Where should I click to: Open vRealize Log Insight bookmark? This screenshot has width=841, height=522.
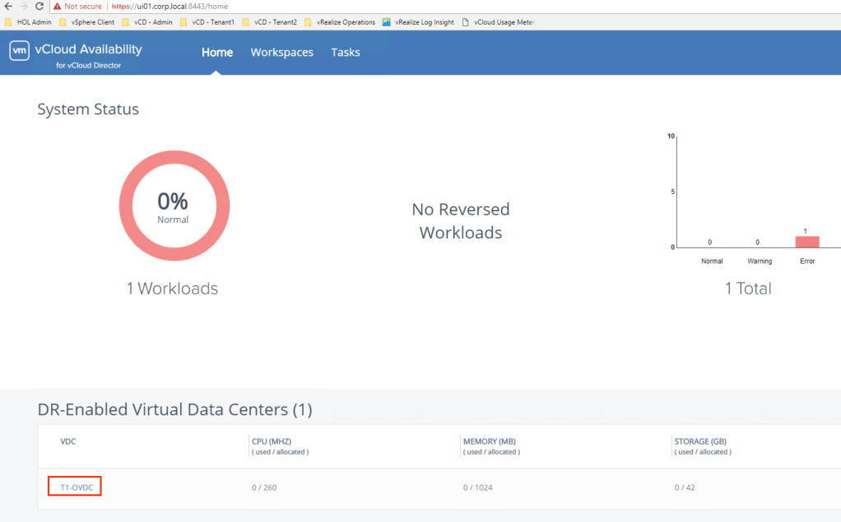click(x=417, y=22)
